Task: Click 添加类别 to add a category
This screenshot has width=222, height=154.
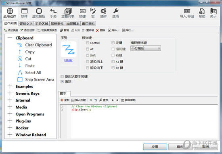Action: [11, 30]
